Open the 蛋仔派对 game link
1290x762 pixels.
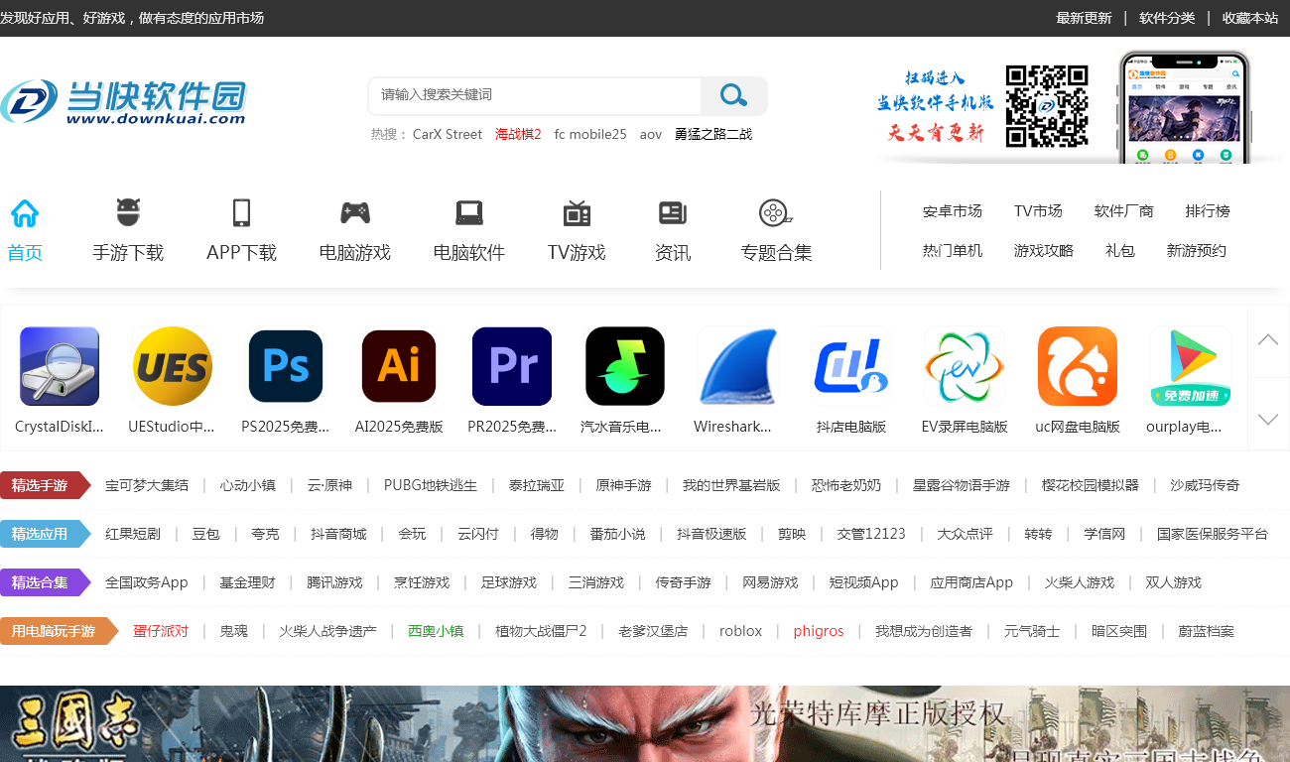[161, 631]
